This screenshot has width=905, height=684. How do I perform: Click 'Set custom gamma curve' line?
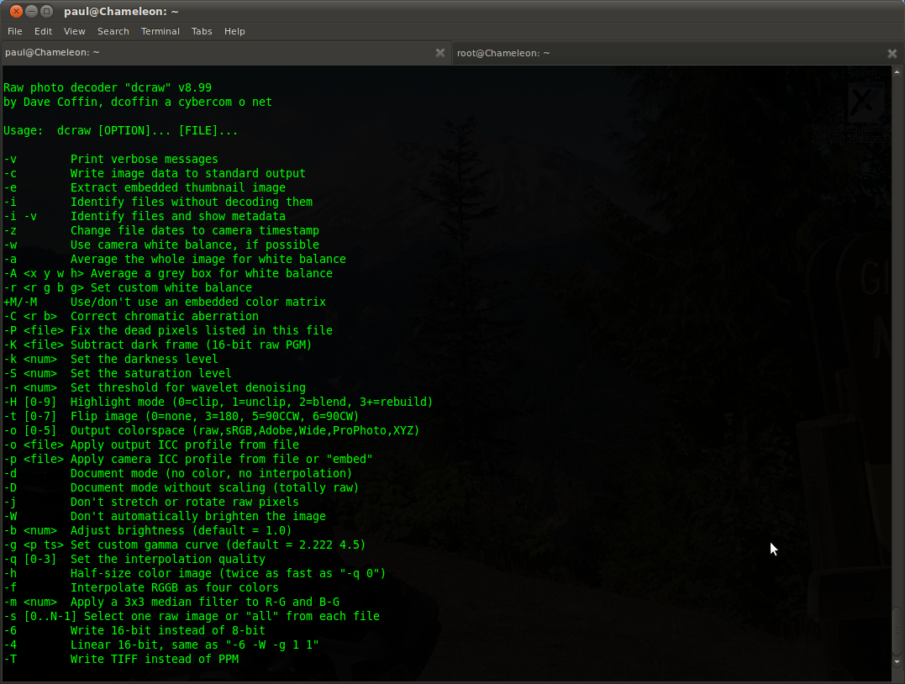(x=185, y=545)
